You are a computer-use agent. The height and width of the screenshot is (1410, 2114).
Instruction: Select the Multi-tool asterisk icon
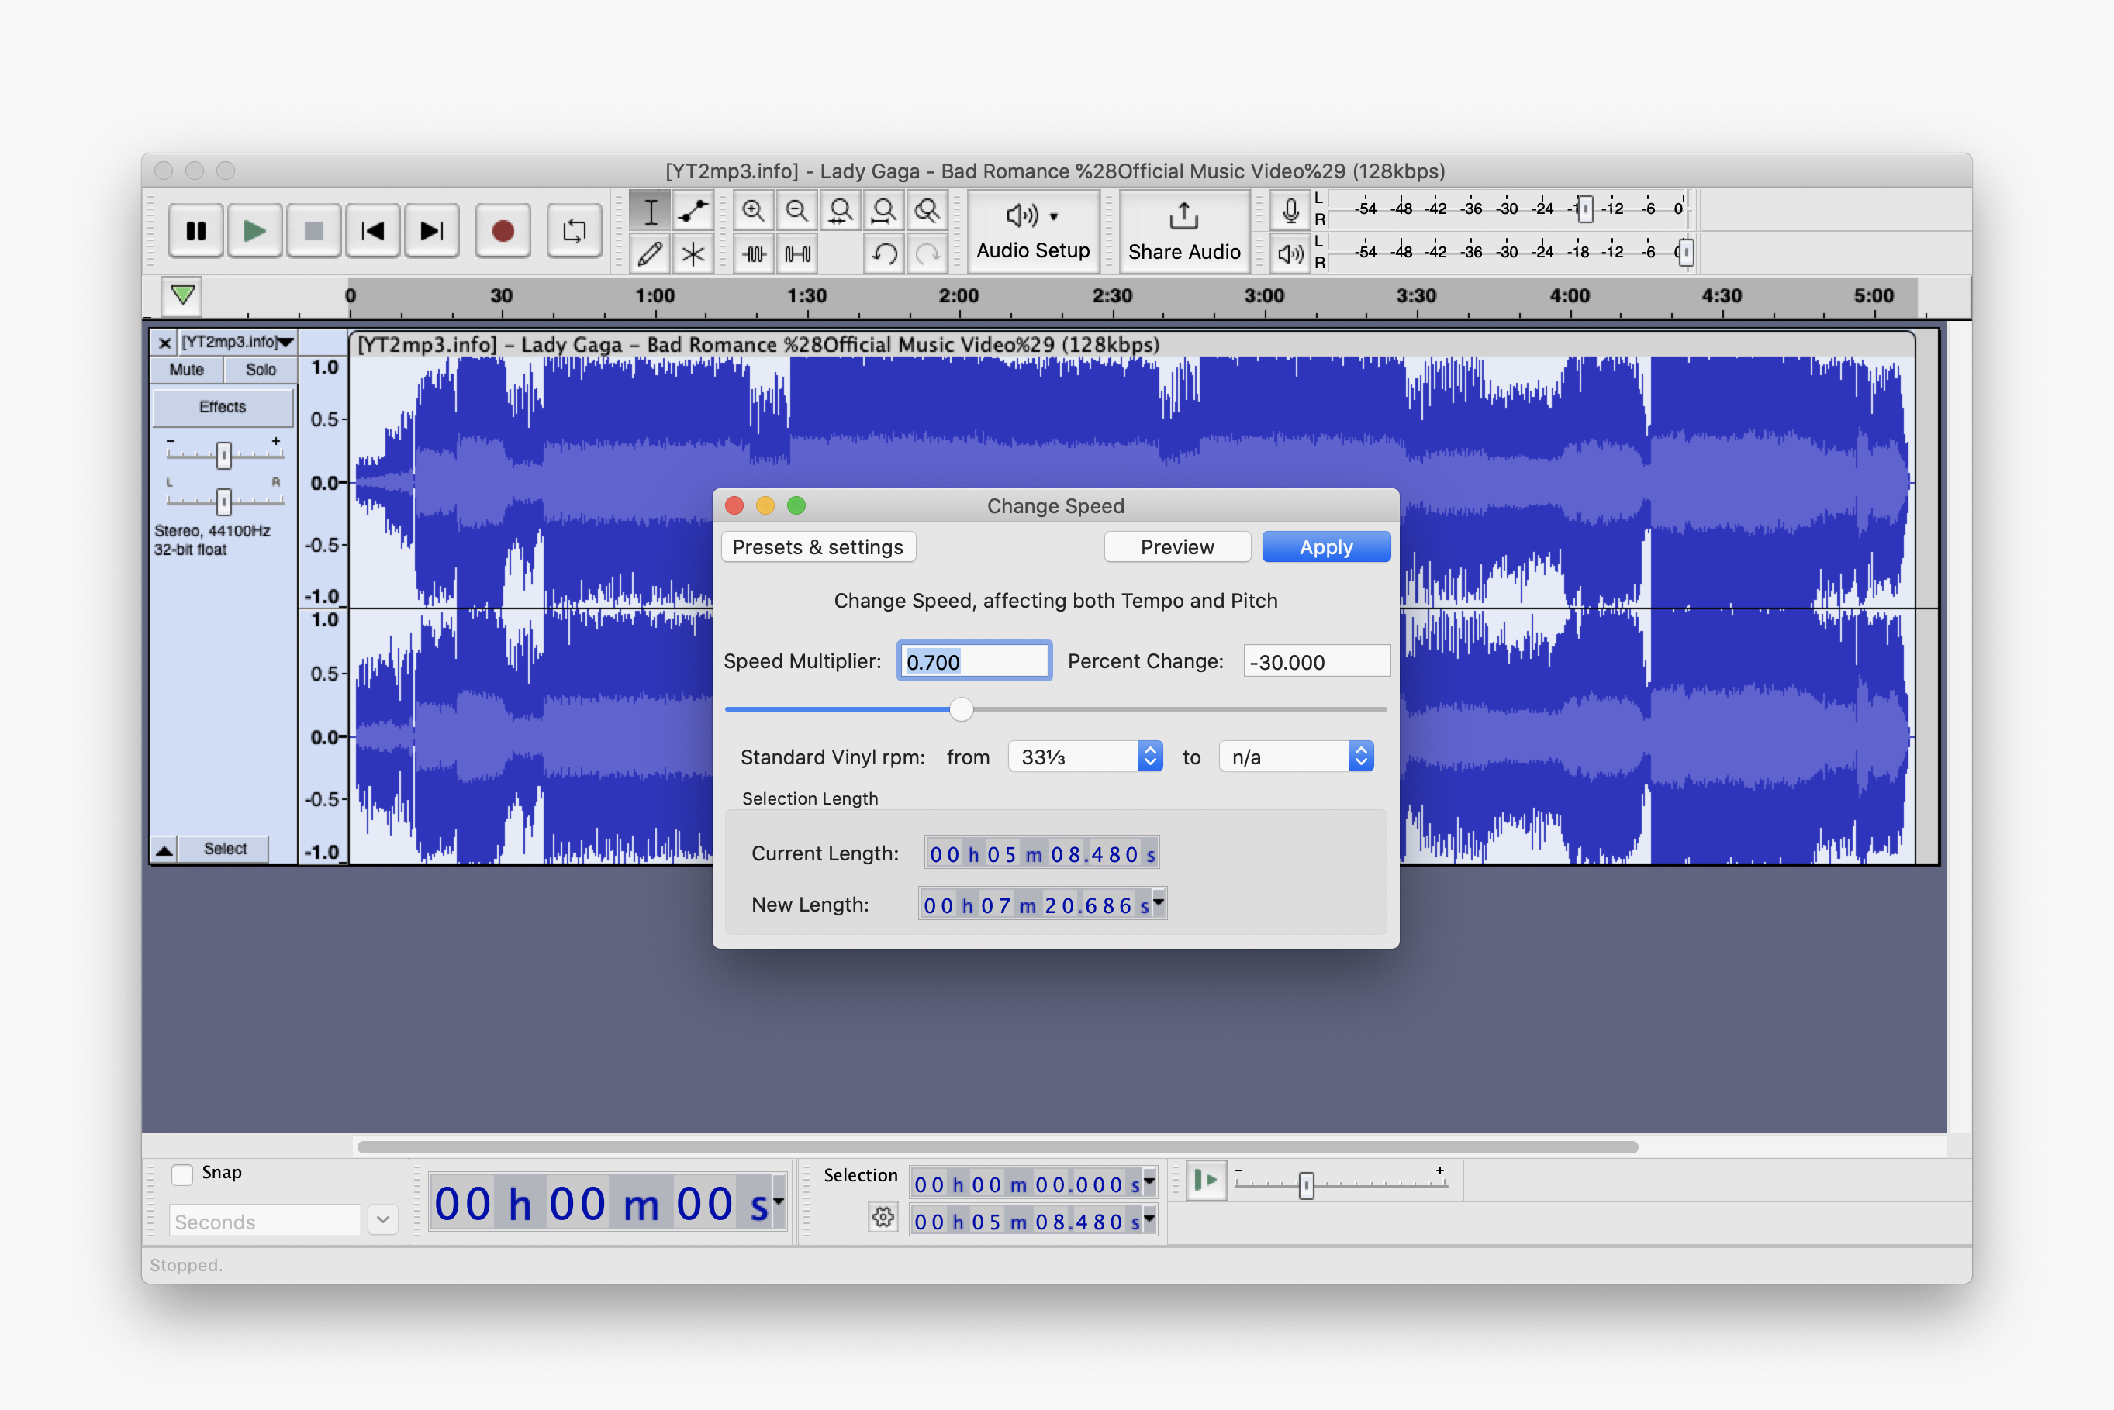coord(693,254)
